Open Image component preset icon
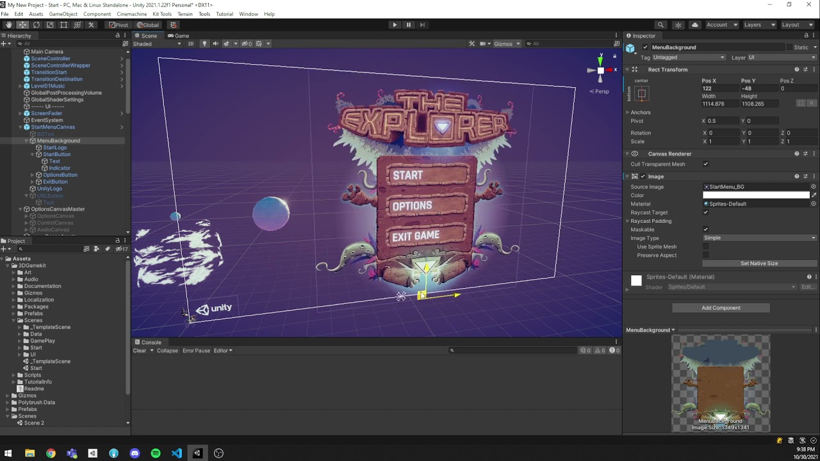The width and height of the screenshot is (820, 461). [x=805, y=176]
